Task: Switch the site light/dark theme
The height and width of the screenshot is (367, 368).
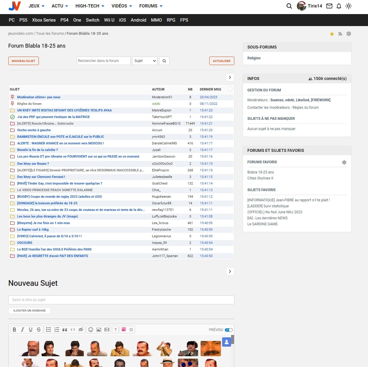Action: coord(349,6)
